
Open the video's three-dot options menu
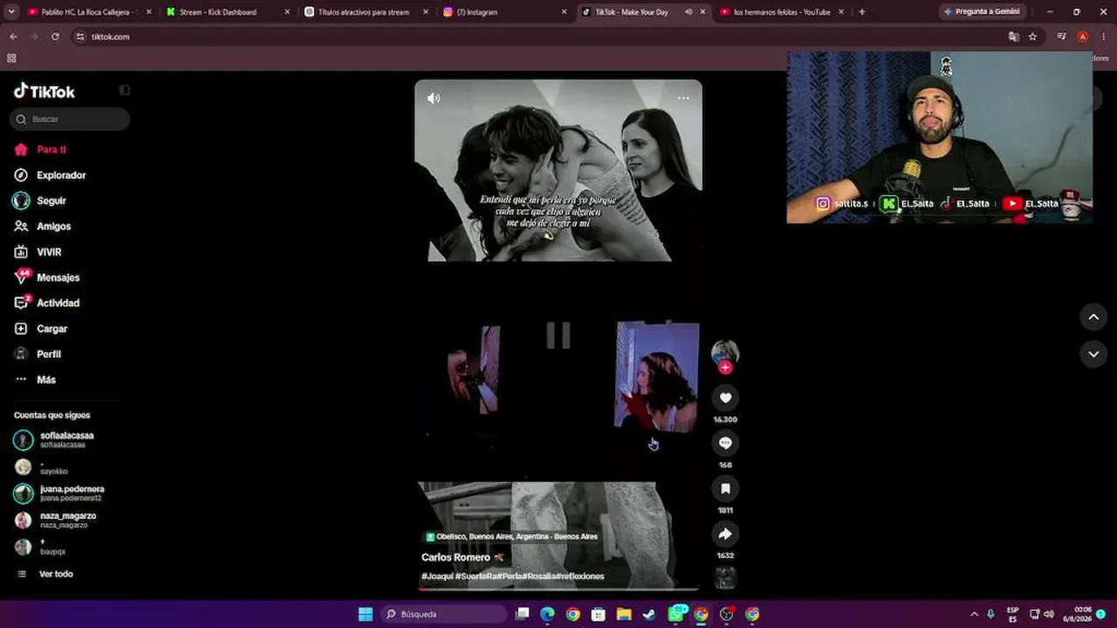click(x=683, y=98)
